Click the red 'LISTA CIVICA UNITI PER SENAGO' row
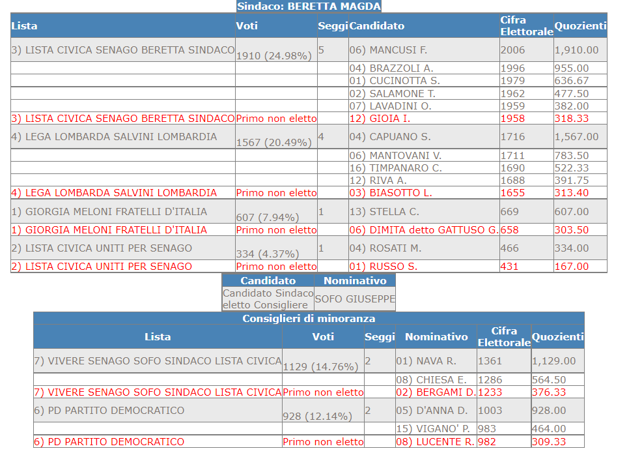Screen dimensions: 629x455 click(x=309, y=266)
